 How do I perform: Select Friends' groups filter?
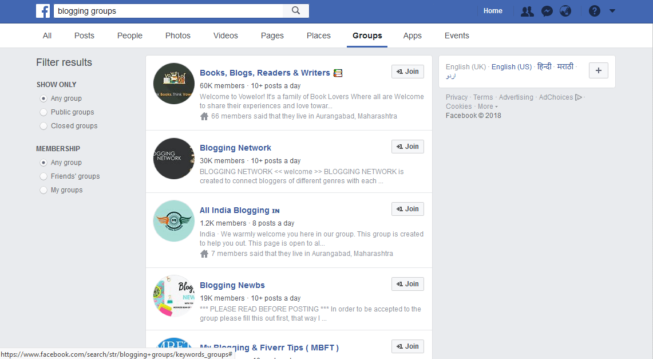coord(43,176)
